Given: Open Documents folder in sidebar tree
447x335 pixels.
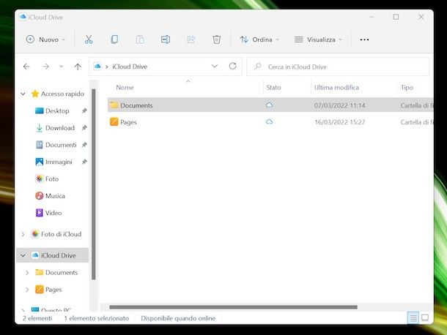Looking at the screenshot, I should tap(56, 272).
